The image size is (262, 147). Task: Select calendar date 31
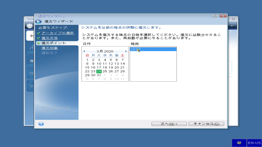coord(99,75)
